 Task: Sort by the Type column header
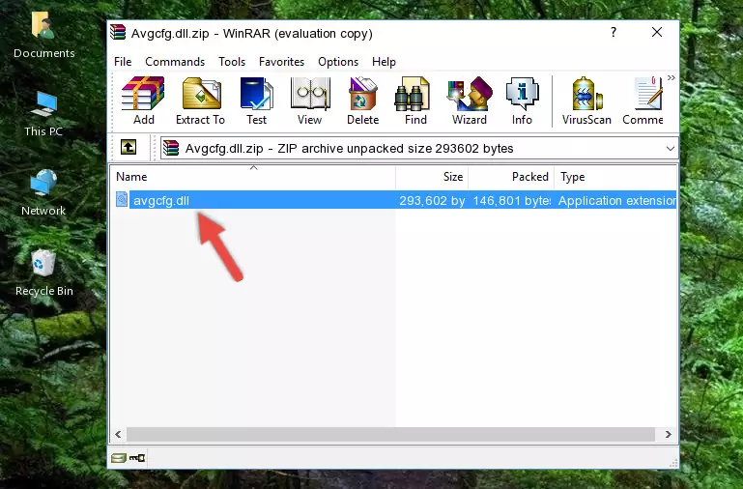coord(615,177)
